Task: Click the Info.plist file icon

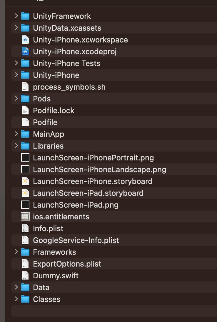Action: pos(25,228)
